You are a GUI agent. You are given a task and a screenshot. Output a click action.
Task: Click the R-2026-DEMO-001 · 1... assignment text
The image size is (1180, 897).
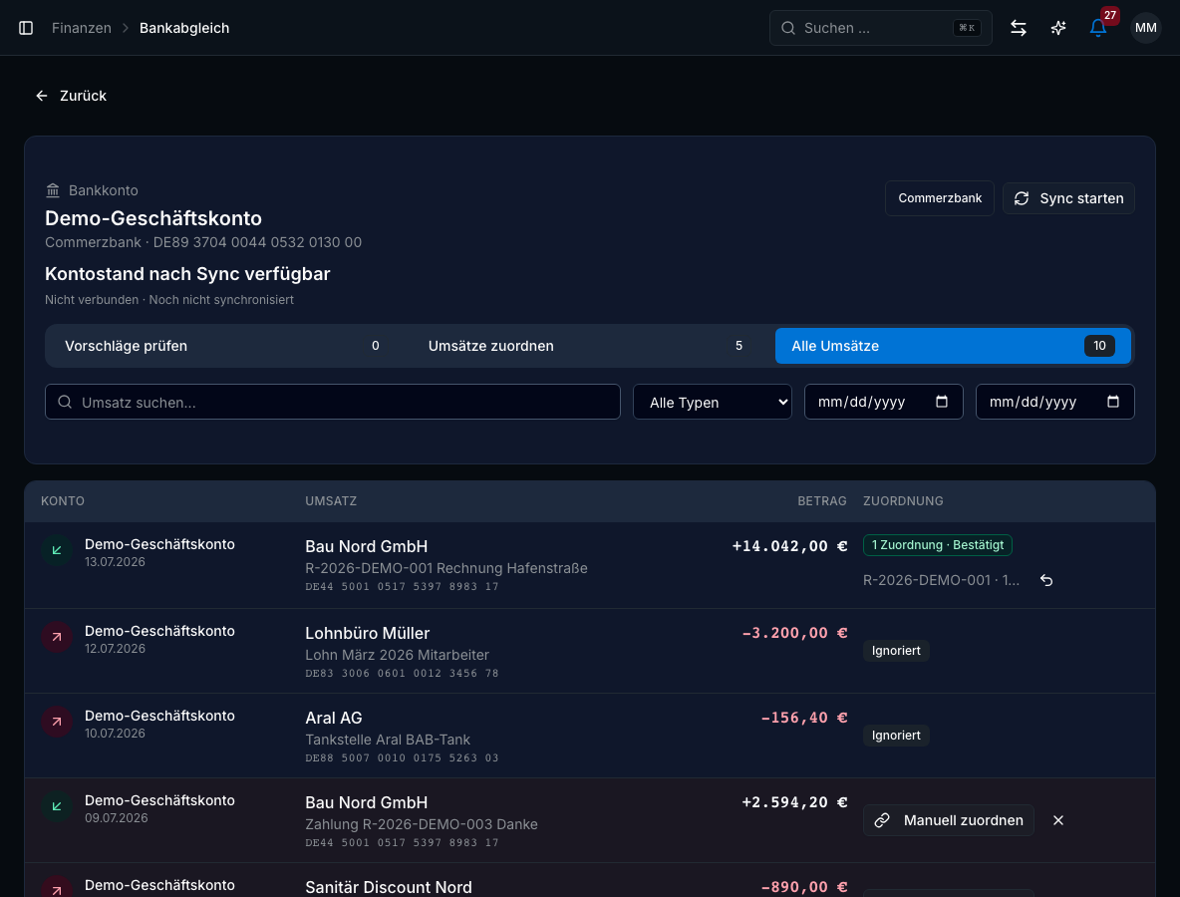coord(942,580)
